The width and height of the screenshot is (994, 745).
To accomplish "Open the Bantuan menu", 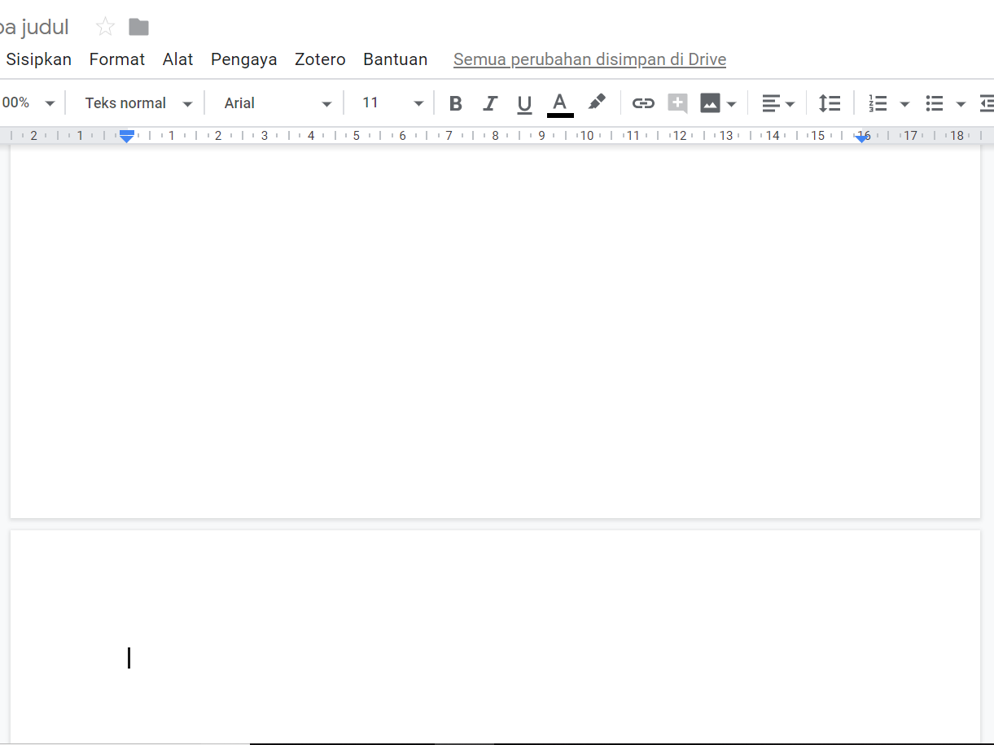I will (395, 59).
